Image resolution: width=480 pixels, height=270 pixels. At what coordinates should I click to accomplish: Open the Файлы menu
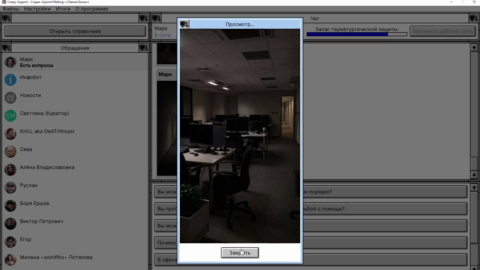coord(11,9)
